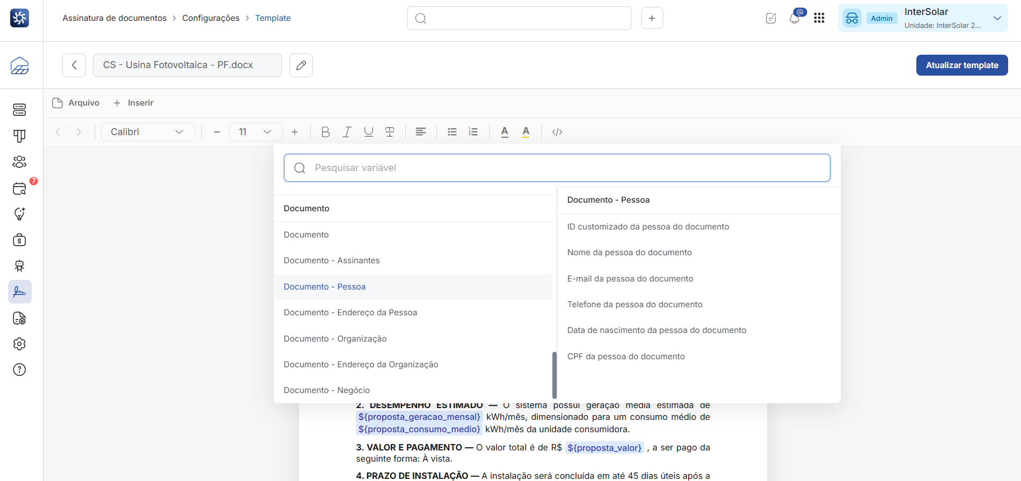
Task: Apply underline formatting
Action: point(369,132)
